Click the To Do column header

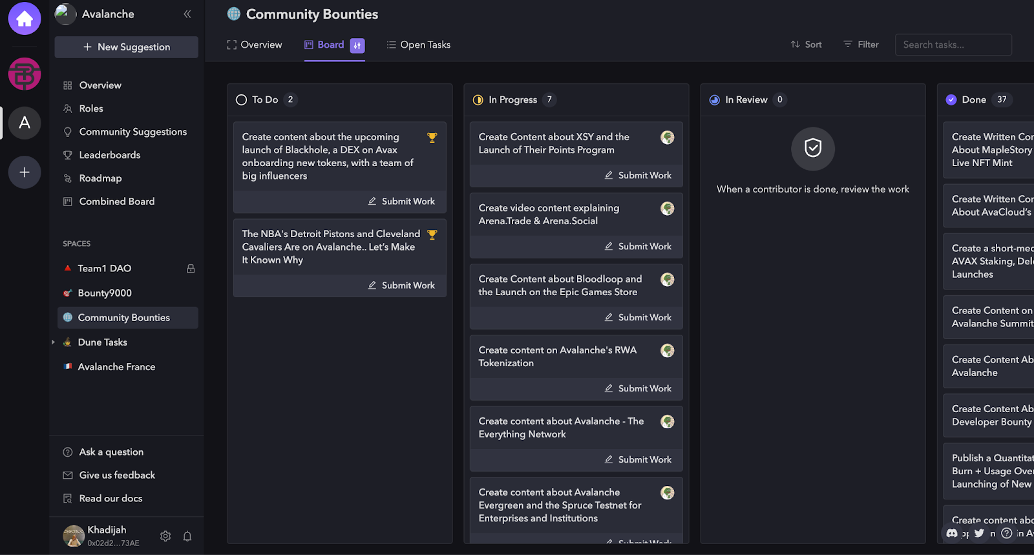pos(339,99)
